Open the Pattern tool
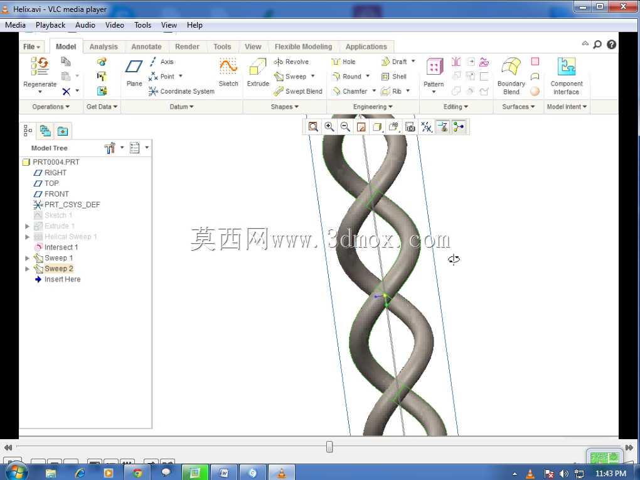640x480 pixels. [434, 72]
